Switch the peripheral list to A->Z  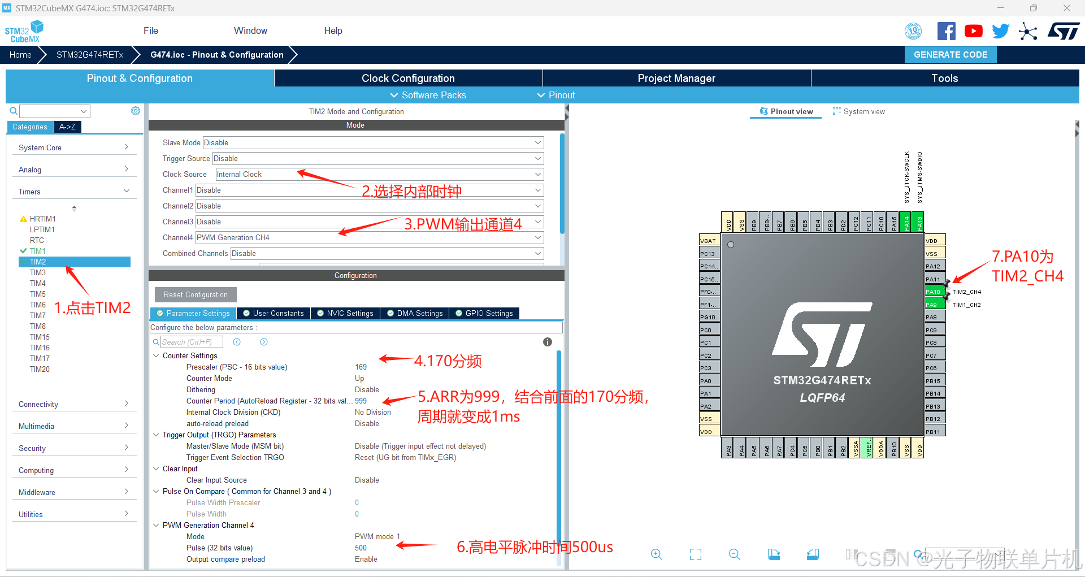pyautogui.click(x=67, y=127)
